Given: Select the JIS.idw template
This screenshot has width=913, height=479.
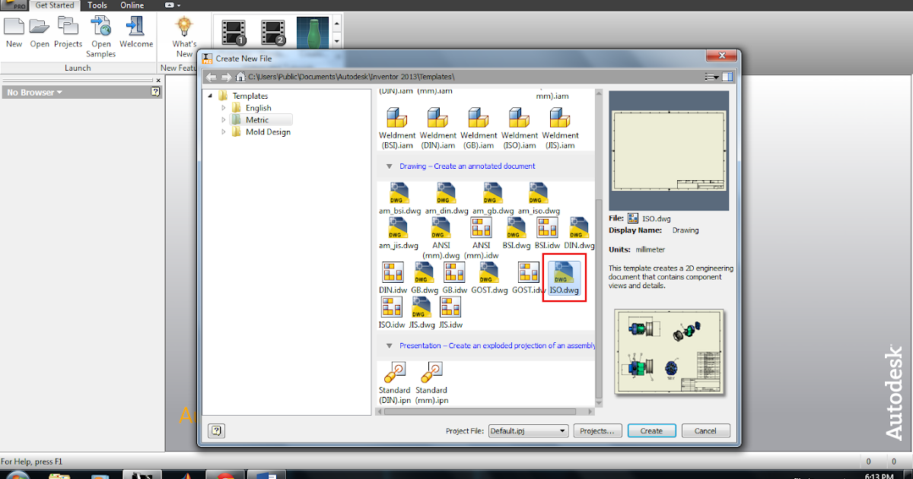Looking at the screenshot, I should click(x=450, y=312).
